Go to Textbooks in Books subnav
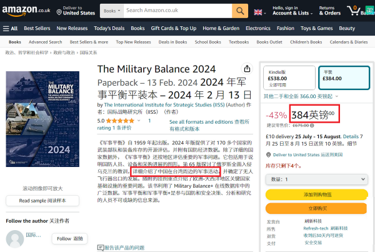Image resolution: width=375 pixels, height=252 pixels. pyautogui.click(x=239, y=42)
